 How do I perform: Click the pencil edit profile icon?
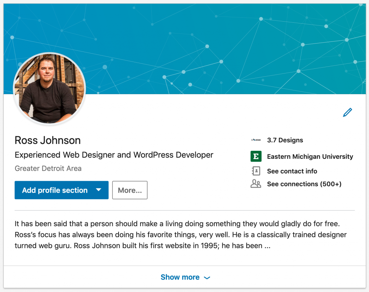(347, 112)
